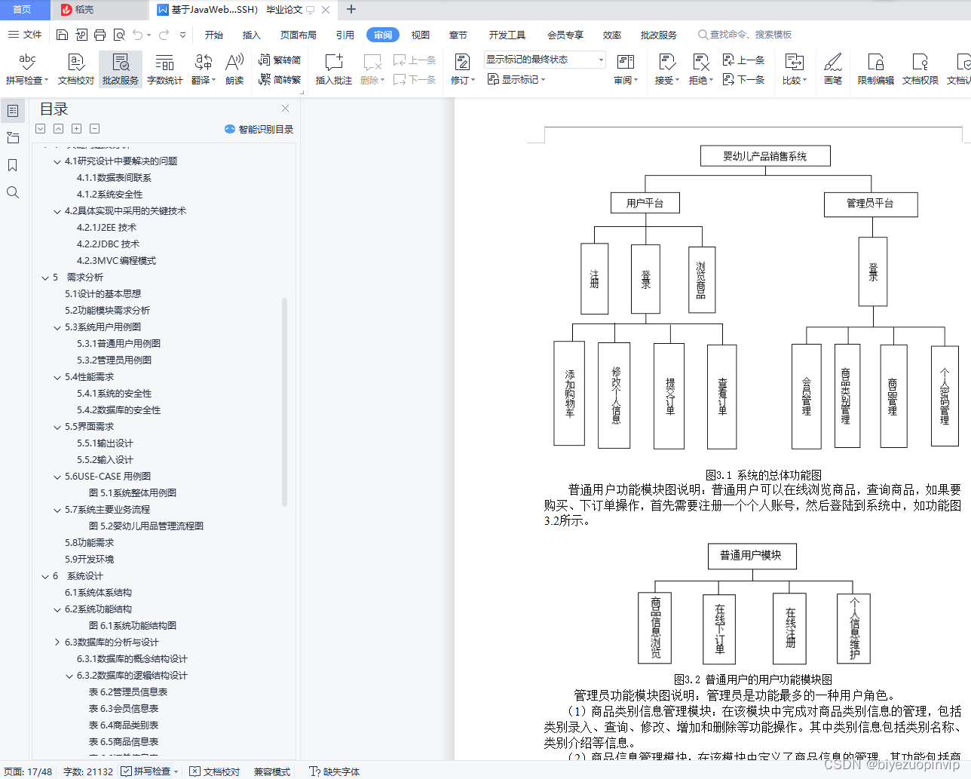This screenshot has height=779, width=971.
Task: Click 页面: 17/48 in the status bar
Action: [x=28, y=771]
